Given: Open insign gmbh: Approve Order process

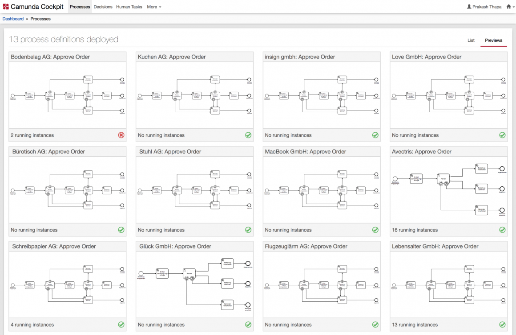Looking at the screenshot, I should [x=299, y=57].
